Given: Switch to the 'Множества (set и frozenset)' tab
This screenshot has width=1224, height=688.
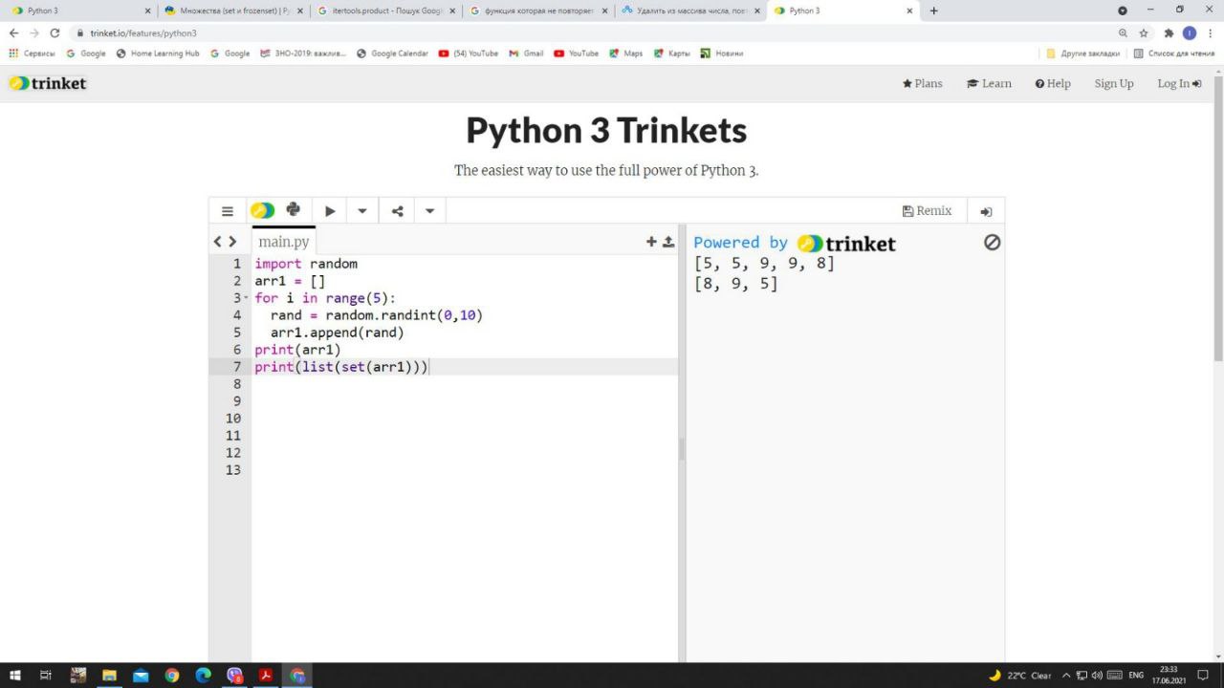Looking at the screenshot, I should tap(234, 11).
